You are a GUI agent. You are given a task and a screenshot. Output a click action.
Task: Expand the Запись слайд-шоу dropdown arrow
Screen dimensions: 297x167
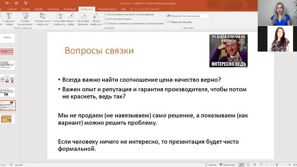[103, 25]
